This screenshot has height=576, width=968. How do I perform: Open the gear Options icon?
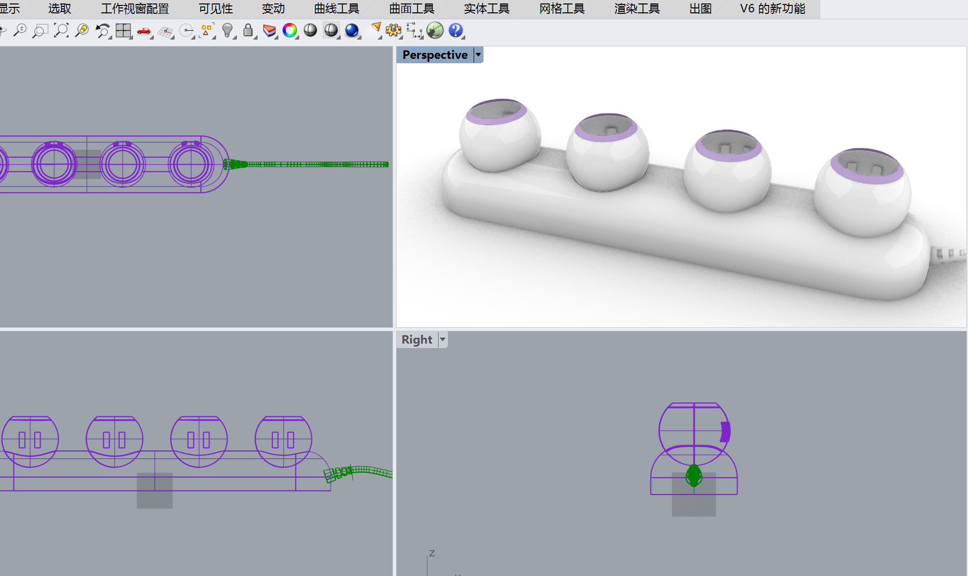tap(394, 31)
